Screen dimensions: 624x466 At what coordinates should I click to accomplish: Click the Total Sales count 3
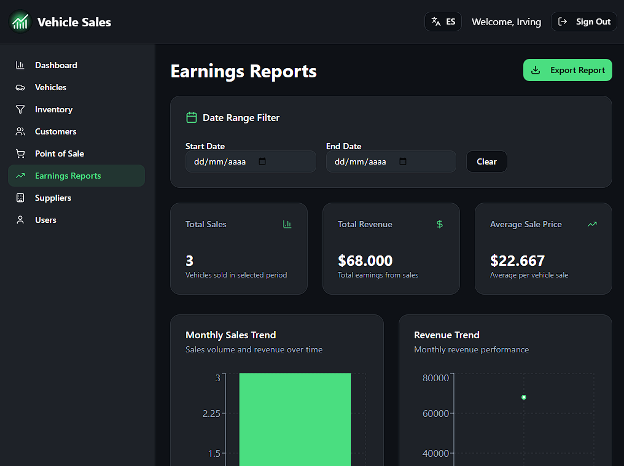189,261
